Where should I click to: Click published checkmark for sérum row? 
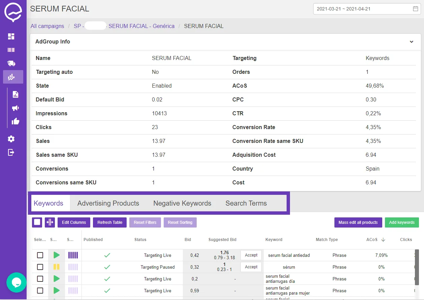[x=107, y=267]
